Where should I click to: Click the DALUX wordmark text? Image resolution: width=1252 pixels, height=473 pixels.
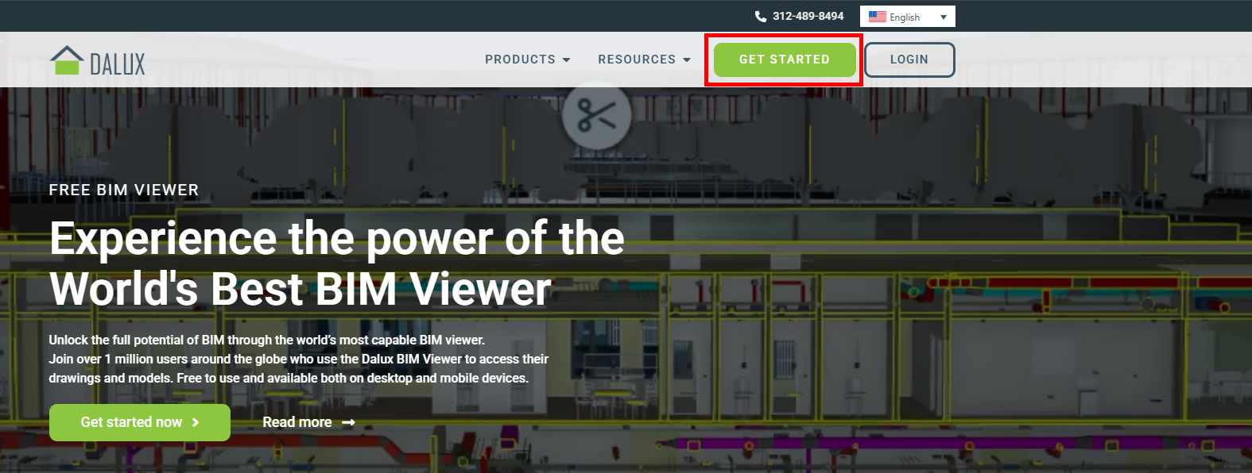[x=118, y=64]
